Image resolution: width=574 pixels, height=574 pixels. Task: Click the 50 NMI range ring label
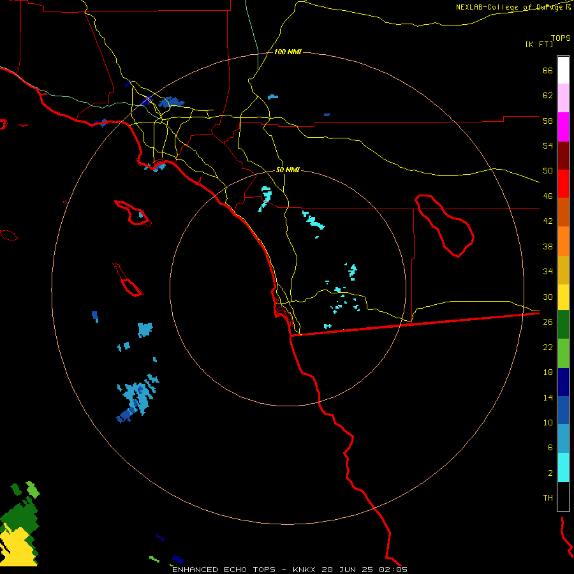288,170
